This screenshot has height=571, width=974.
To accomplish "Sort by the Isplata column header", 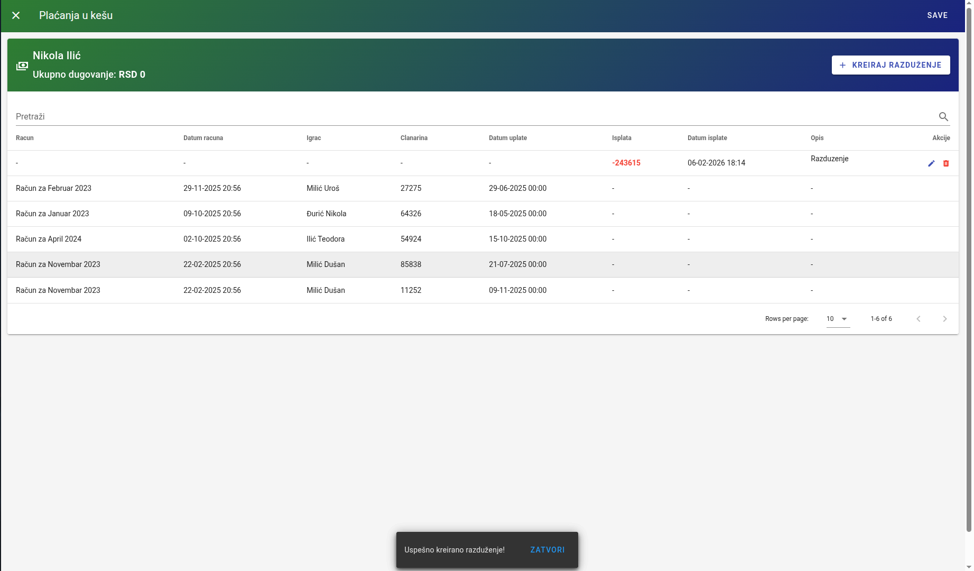I will pyautogui.click(x=621, y=138).
